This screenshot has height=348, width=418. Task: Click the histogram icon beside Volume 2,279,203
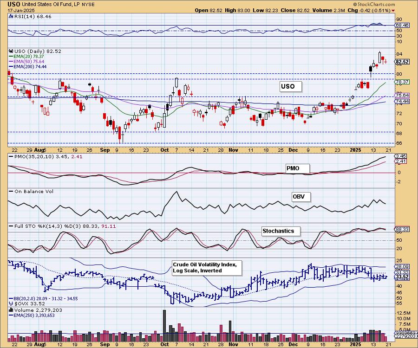click(x=11, y=310)
